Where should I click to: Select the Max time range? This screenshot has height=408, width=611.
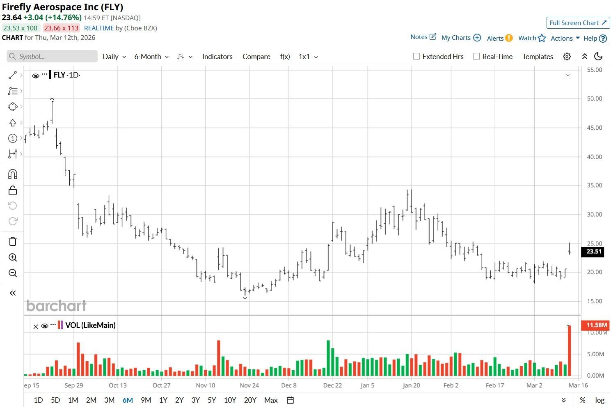(x=271, y=400)
